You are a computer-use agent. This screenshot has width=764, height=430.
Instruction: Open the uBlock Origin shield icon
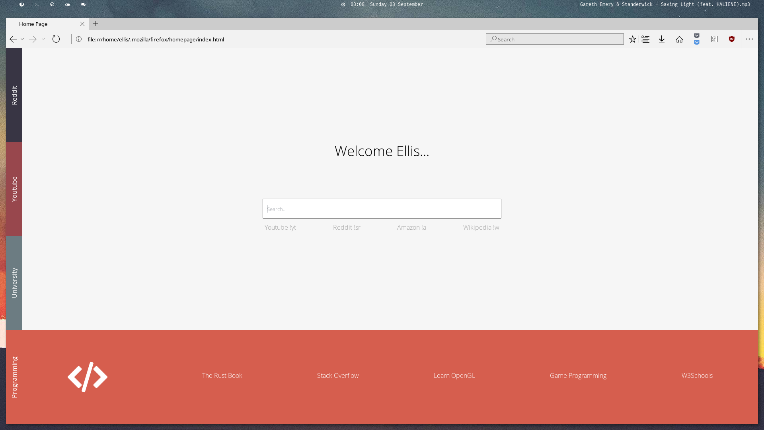pyautogui.click(x=731, y=39)
